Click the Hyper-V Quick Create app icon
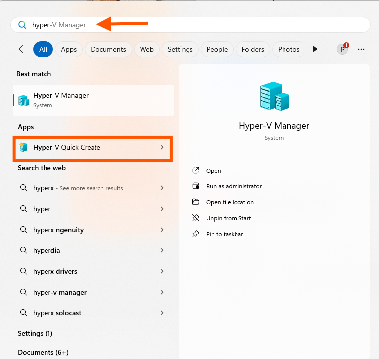Viewport: 379px width, 359px height. click(23, 147)
